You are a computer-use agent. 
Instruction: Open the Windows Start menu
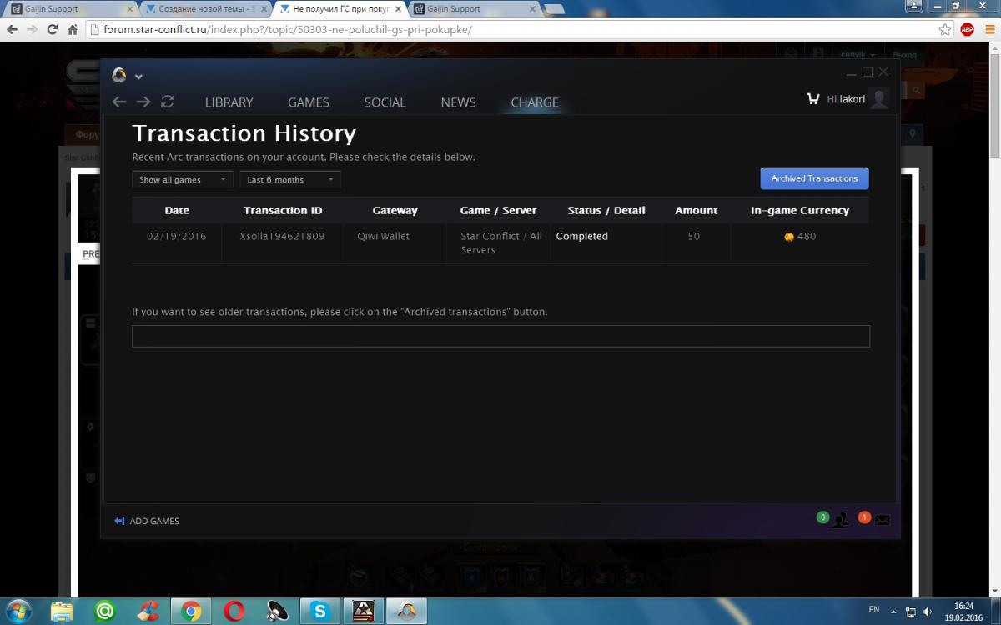point(18,611)
